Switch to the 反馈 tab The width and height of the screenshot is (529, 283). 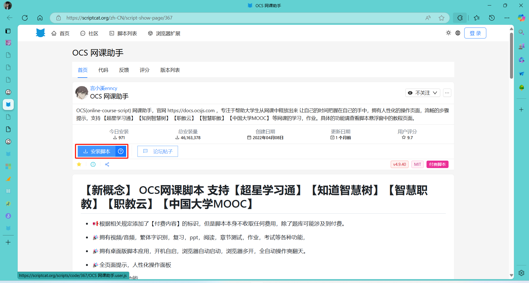click(124, 70)
